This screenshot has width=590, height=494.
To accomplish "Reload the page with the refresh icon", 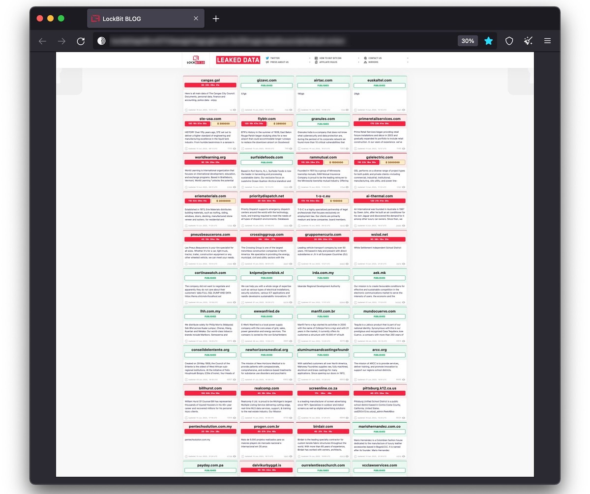I will (x=81, y=41).
